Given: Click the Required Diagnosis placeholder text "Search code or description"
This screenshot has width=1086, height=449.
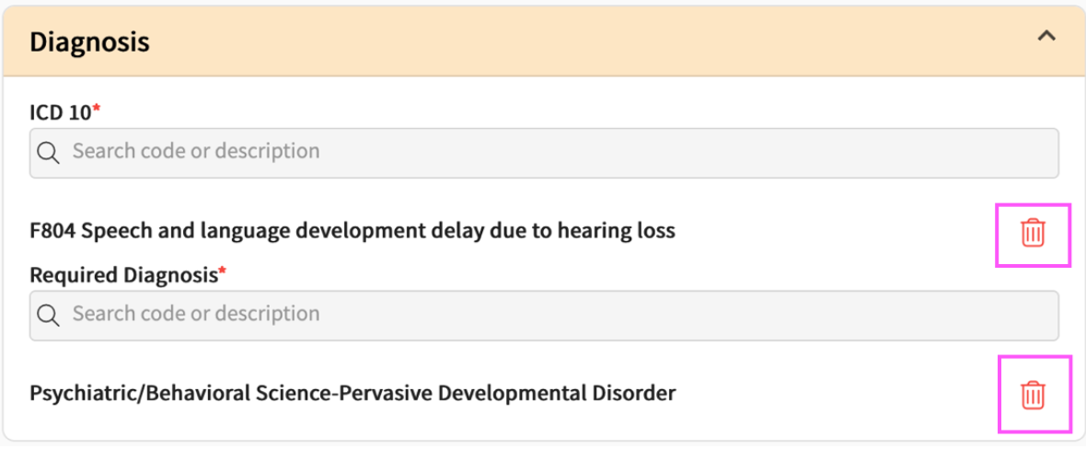Looking at the screenshot, I should tap(196, 314).
